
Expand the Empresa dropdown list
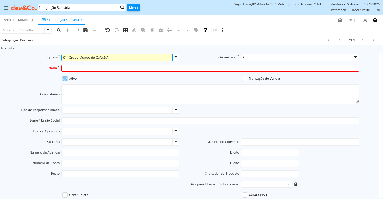[176, 58]
